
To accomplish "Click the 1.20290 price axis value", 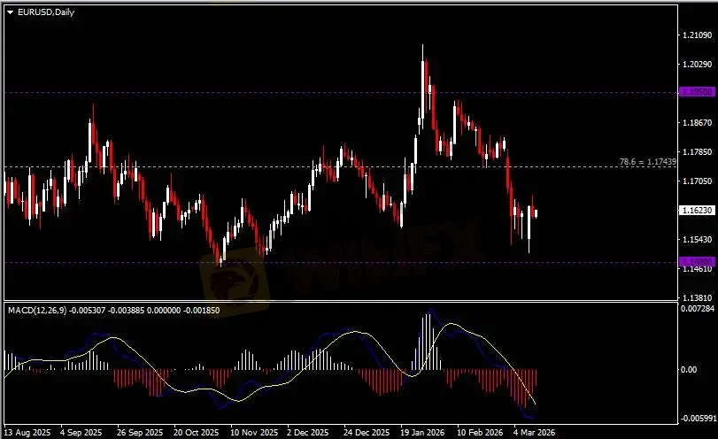I will coord(697,65).
